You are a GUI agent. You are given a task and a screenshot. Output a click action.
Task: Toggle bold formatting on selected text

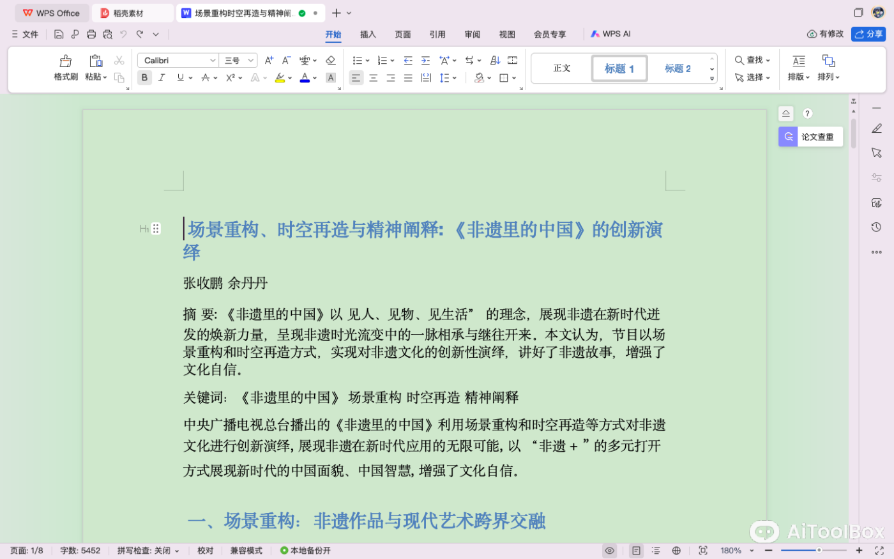click(x=144, y=77)
